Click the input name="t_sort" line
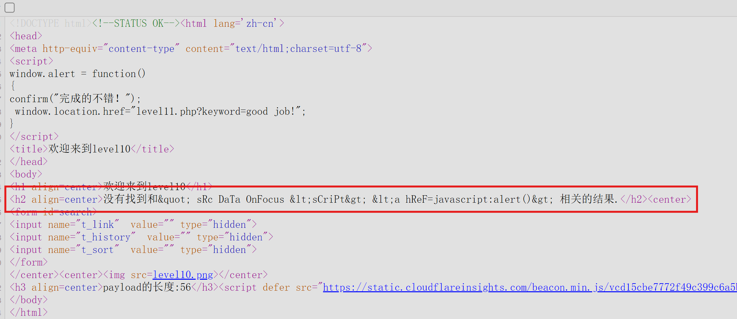The height and width of the screenshot is (319, 737). [x=133, y=250]
